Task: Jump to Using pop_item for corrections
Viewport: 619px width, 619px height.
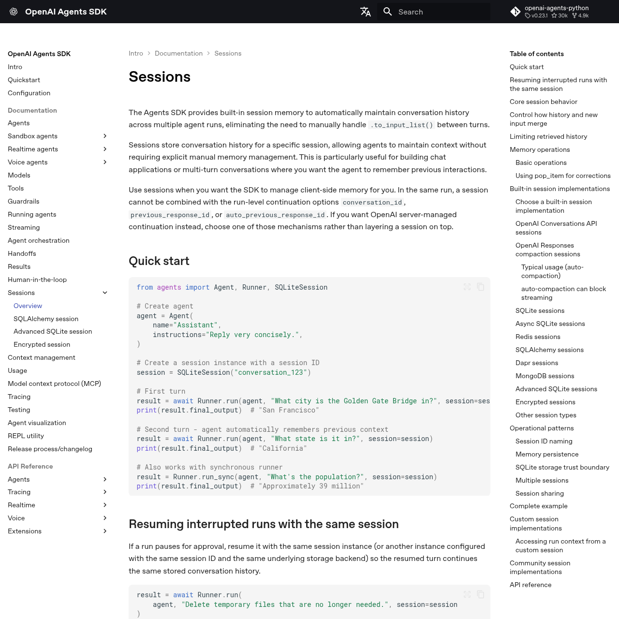Action: [563, 176]
